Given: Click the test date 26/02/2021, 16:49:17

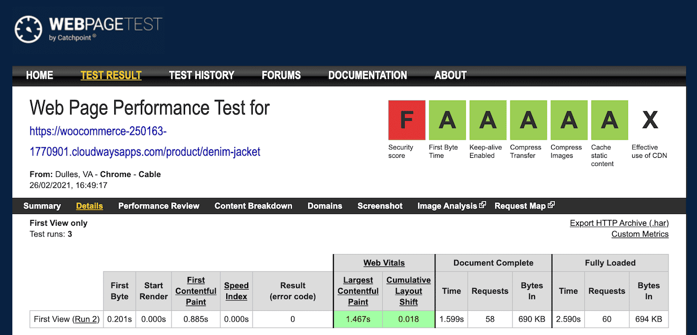Looking at the screenshot, I should pos(69,185).
